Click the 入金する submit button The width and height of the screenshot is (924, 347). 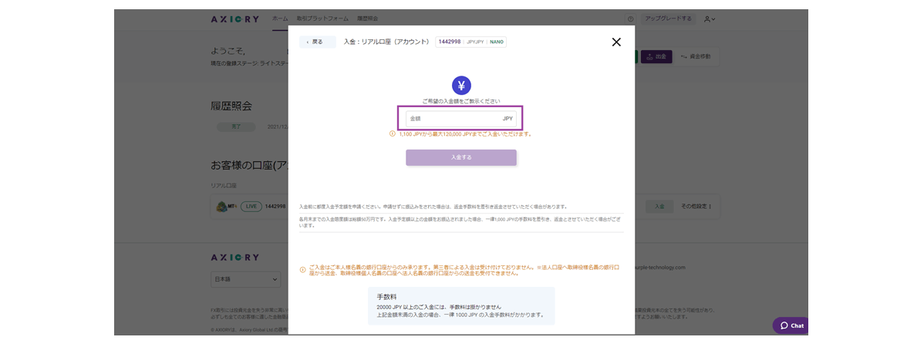(x=460, y=157)
